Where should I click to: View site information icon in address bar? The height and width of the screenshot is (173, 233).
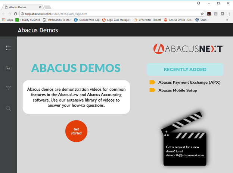pos(22,14)
